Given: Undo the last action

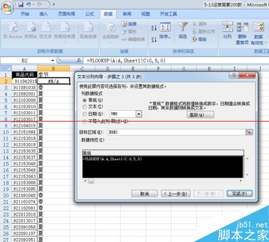Looking at the screenshot, I should [x=29, y=4].
